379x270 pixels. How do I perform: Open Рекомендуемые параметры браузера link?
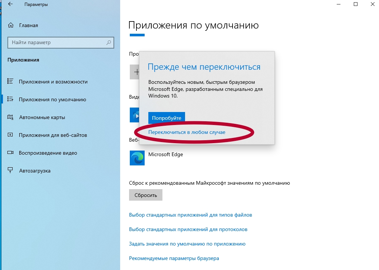[x=174, y=258]
